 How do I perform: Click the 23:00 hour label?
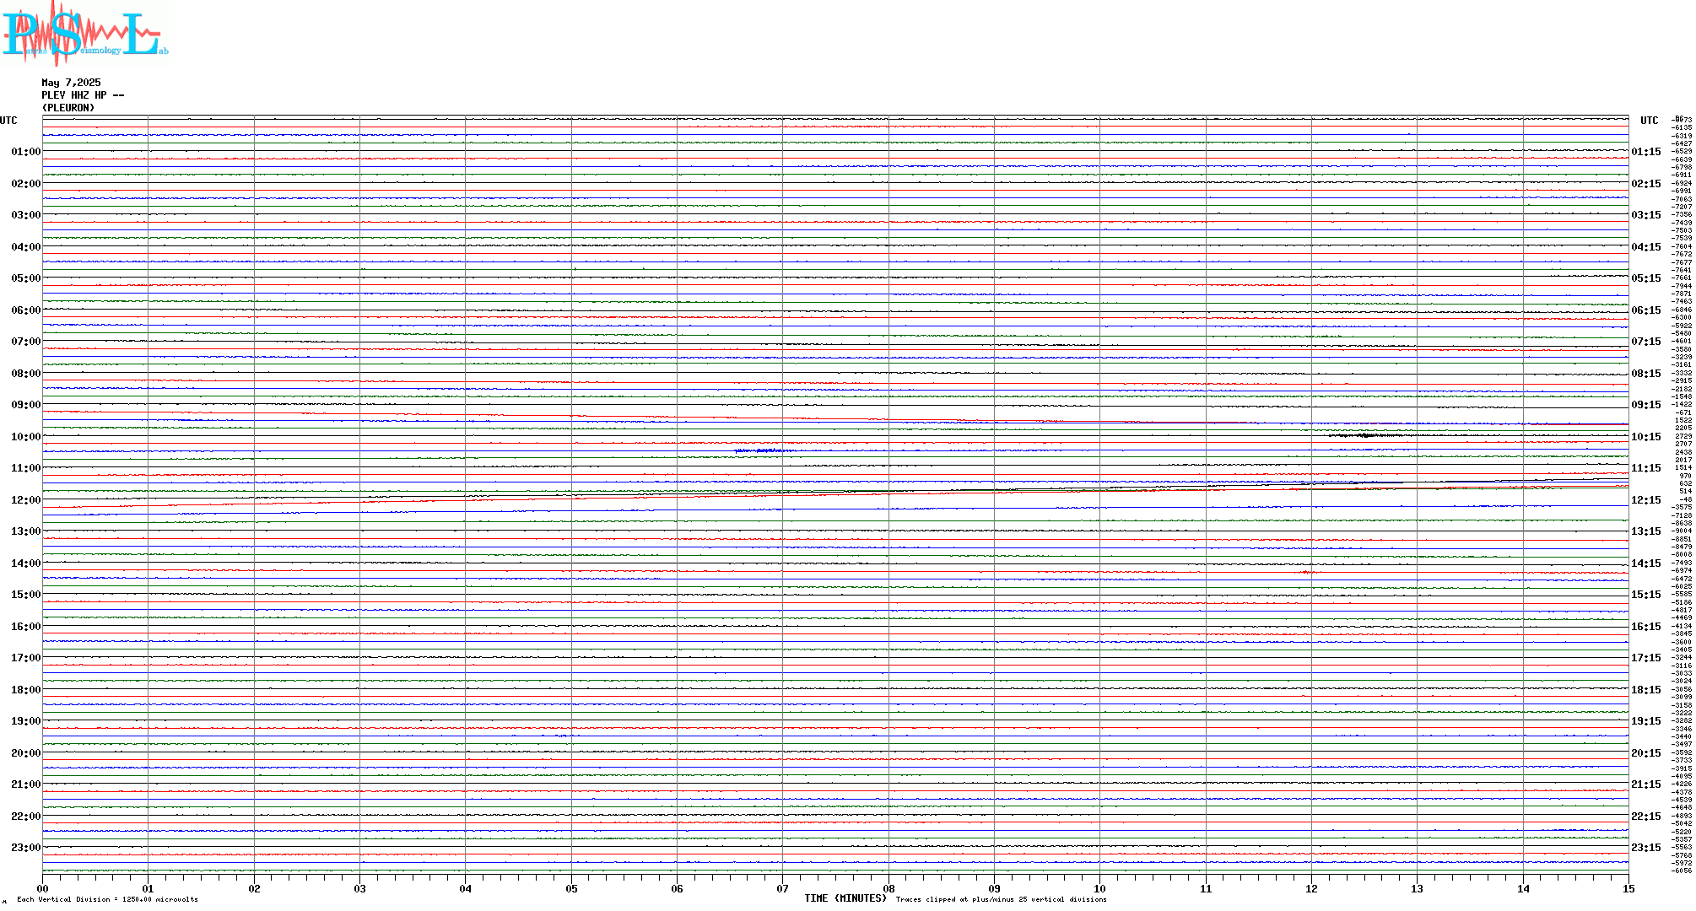tap(26, 848)
